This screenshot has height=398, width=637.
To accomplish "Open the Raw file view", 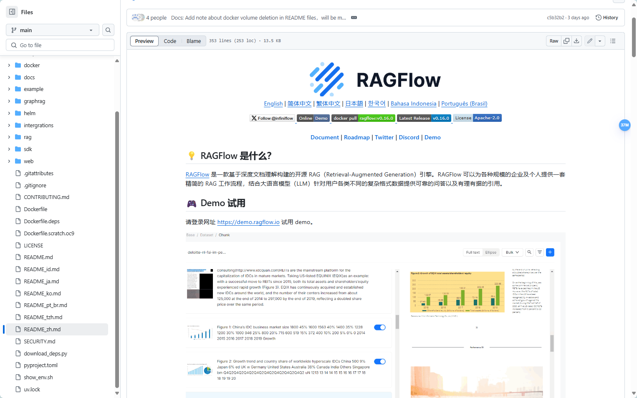I will (554, 41).
